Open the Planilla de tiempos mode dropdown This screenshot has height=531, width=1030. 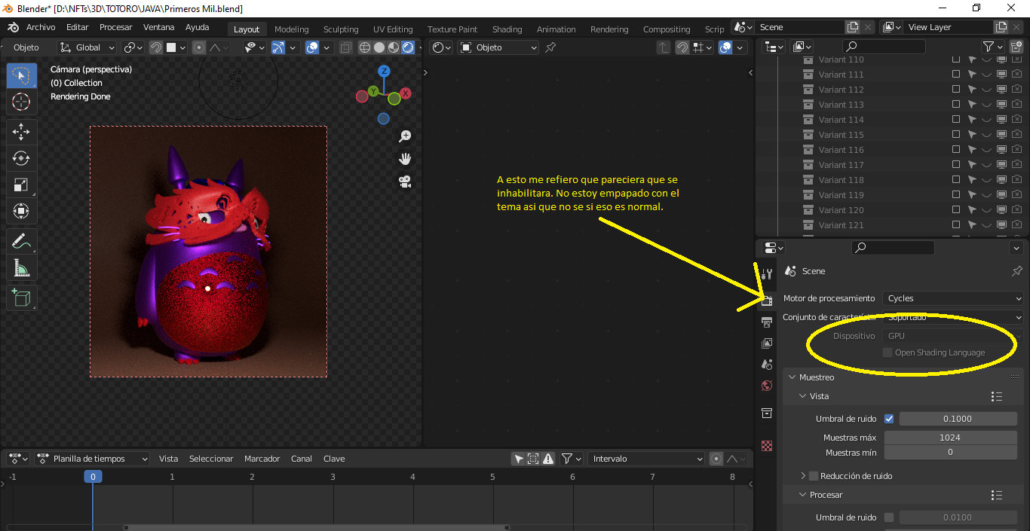(x=92, y=459)
